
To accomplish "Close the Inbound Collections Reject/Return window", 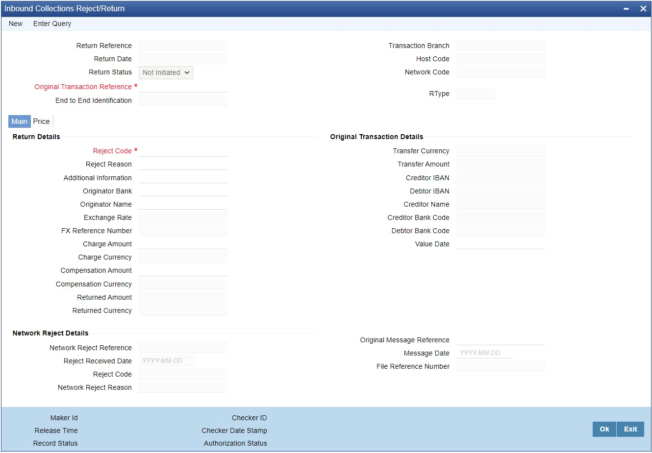I will click(x=643, y=9).
